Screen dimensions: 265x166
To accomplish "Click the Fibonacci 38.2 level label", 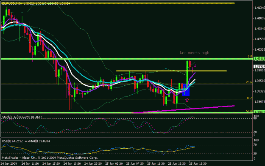I will (249, 98).
